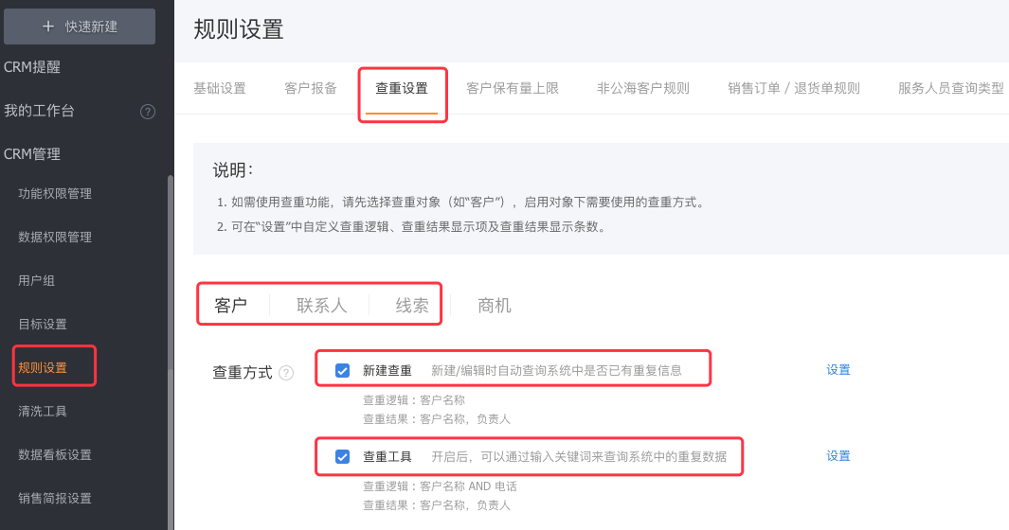Switch to the 商机 object tab

495,306
